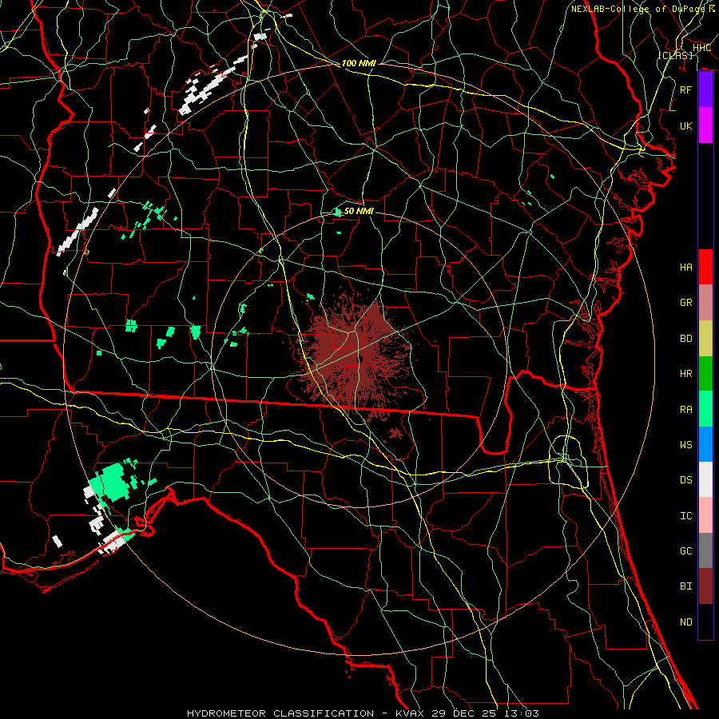
Task: Select the brown BI biological swatch
Action: pyautogui.click(x=705, y=586)
